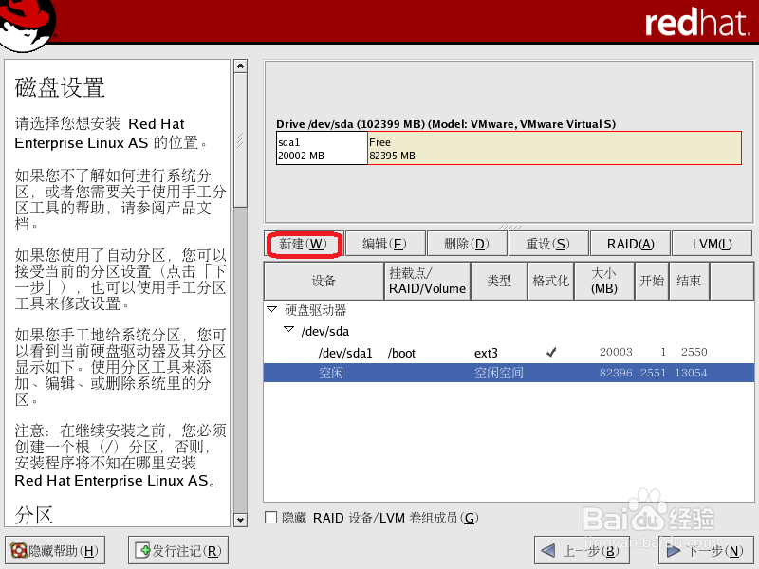Image resolution: width=759 pixels, height=569 pixels.
Task: Click the 设备 column header
Action: pos(324,281)
